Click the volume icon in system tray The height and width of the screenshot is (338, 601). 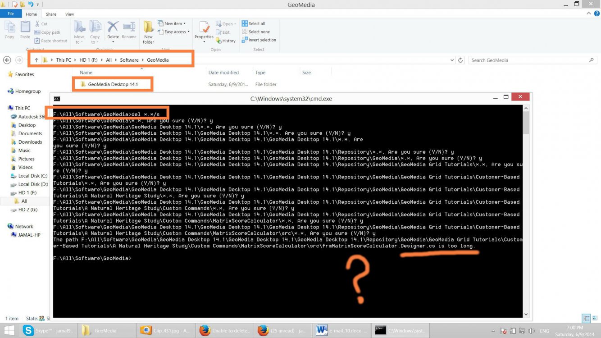tap(532, 331)
